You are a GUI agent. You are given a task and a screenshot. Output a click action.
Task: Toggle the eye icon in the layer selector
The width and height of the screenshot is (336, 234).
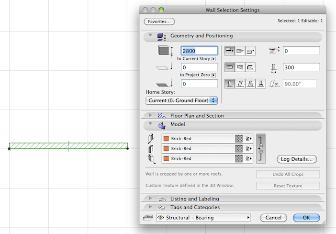160,218
